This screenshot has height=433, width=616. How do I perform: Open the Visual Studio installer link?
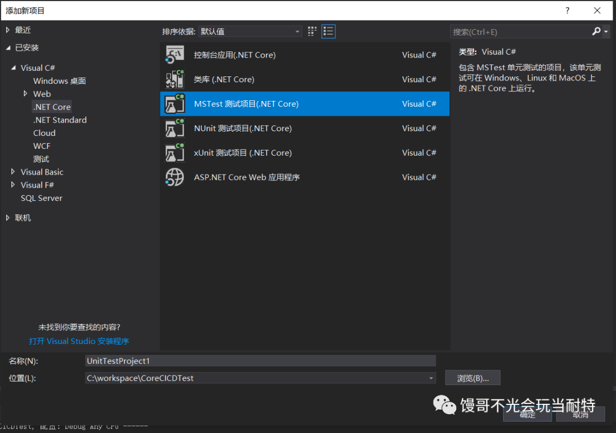pos(79,341)
